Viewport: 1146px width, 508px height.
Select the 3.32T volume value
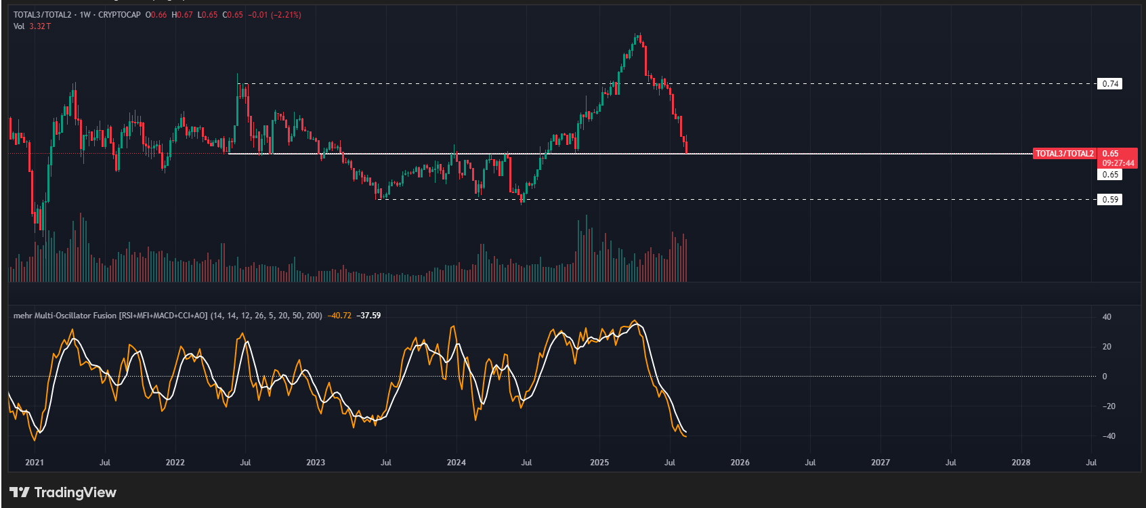40,26
